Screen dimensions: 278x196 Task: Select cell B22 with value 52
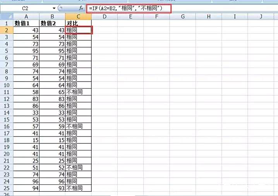pyautogui.click(x=52, y=168)
